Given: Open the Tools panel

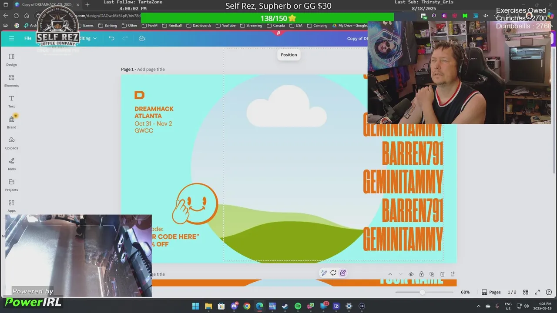Looking at the screenshot, I should 11,164.
